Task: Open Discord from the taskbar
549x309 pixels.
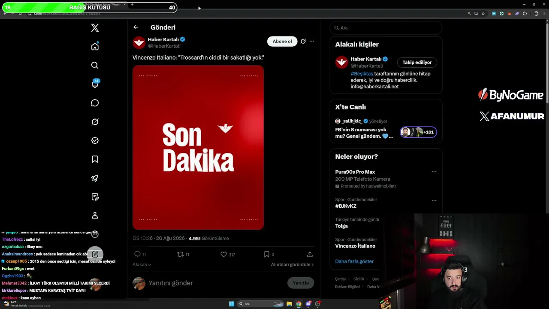Action: (x=308, y=304)
